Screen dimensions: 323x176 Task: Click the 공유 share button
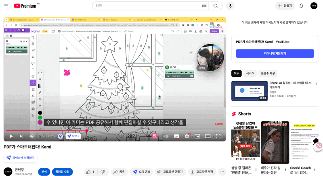tap(119, 172)
